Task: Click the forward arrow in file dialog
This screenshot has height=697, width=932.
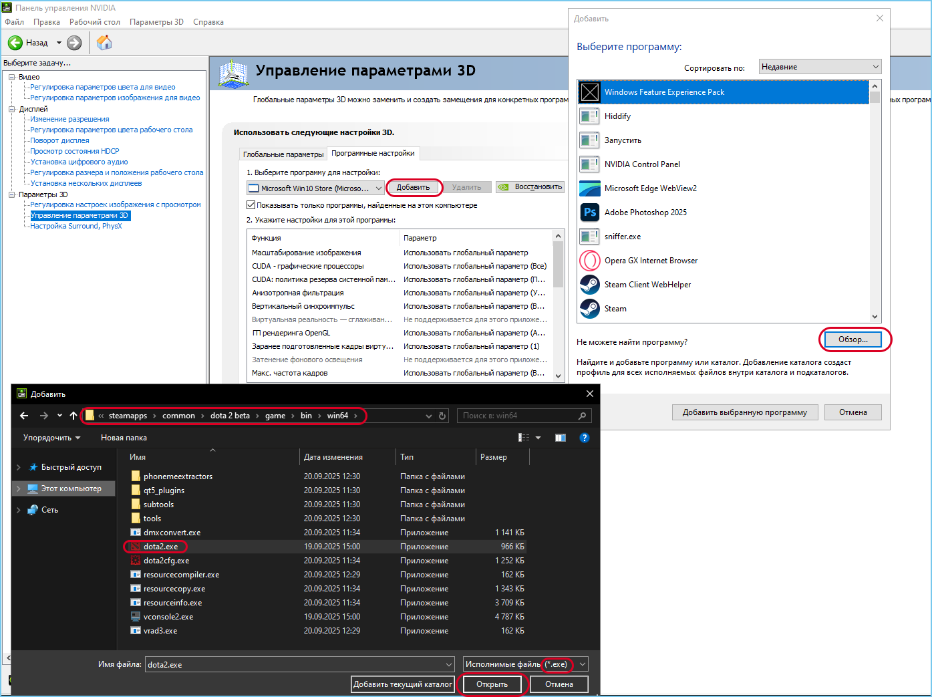Action: [x=44, y=416]
